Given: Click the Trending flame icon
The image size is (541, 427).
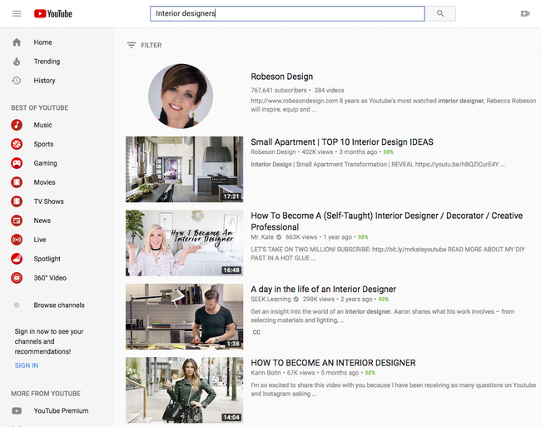Looking at the screenshot, I should click(17, 62).
